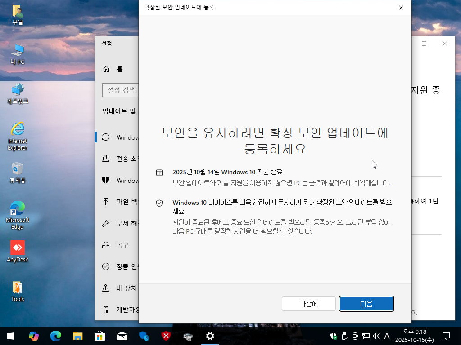Launch Microsoft Edge desktop shortcut
This screenshot has height=345, width=461.
[x=18, y=215]
